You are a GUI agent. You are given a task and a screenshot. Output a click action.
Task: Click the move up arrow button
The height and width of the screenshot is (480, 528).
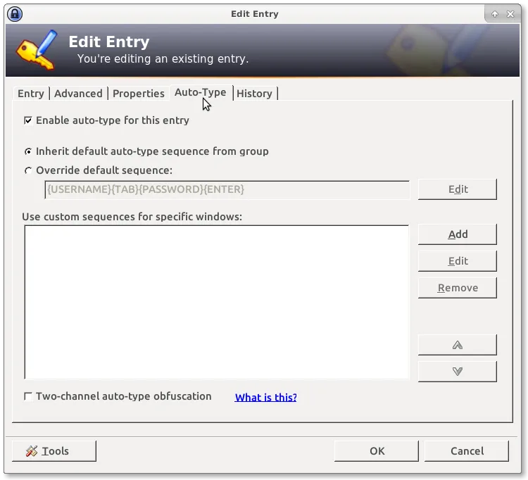coord(457,345)
